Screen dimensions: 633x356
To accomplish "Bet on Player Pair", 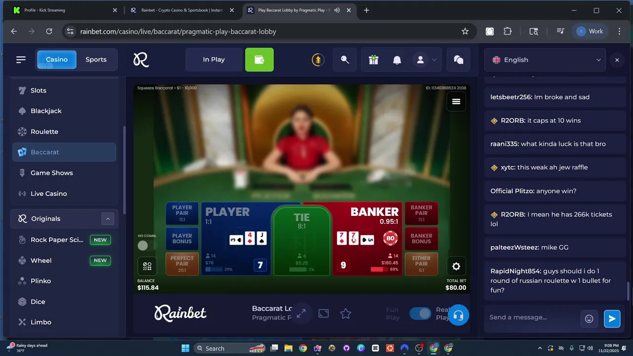I will pyautogui.click(x=182, y=213).
